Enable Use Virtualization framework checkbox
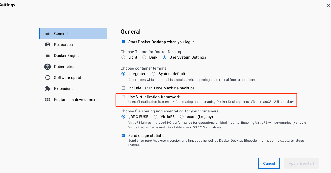Image resolution: width=331 pixels, height=173 pixels. (123, 97)
